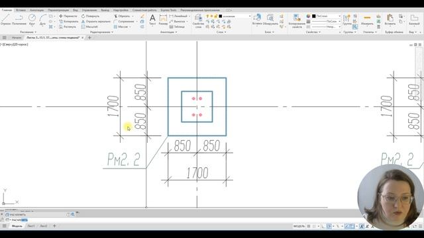
Task: Click the Сопряжение fillet tool
Action: [x=124, y=21]
